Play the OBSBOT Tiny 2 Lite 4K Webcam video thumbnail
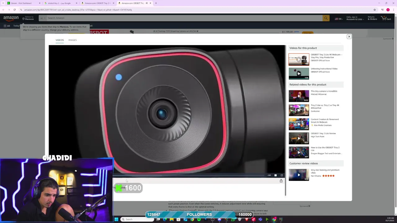This screenshot has width=397, height=223. tap(299, 59)
